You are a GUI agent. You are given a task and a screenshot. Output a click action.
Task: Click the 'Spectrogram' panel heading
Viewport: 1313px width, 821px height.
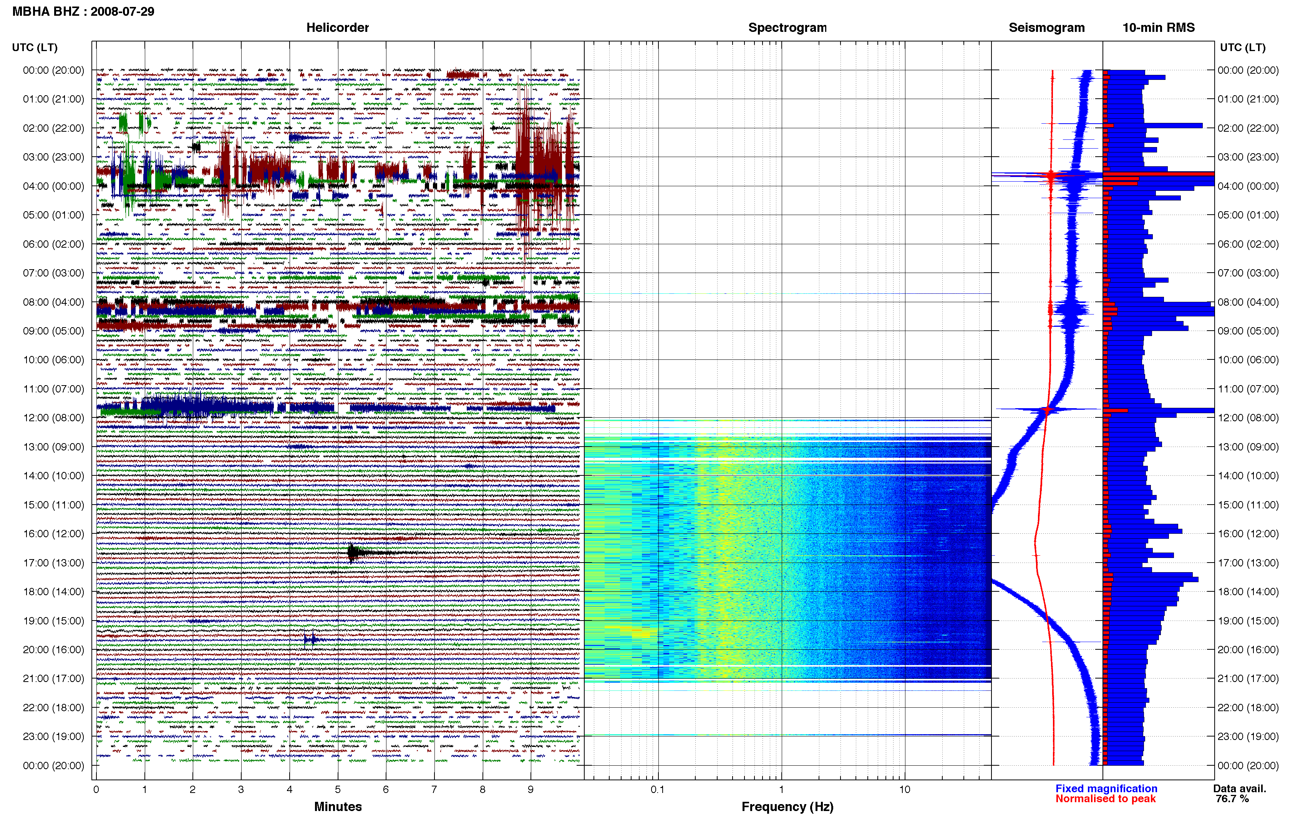[787, 28]
